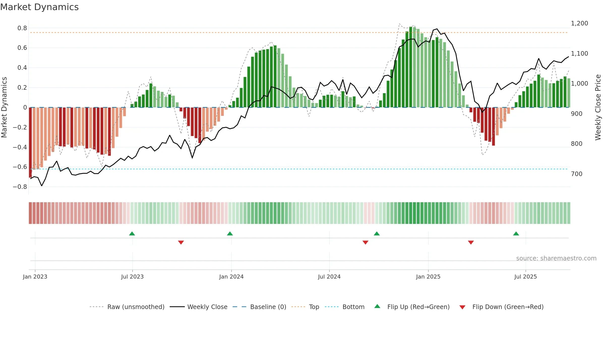Click the red legend triangle icon
605x340 pixels.
[462, 307]
